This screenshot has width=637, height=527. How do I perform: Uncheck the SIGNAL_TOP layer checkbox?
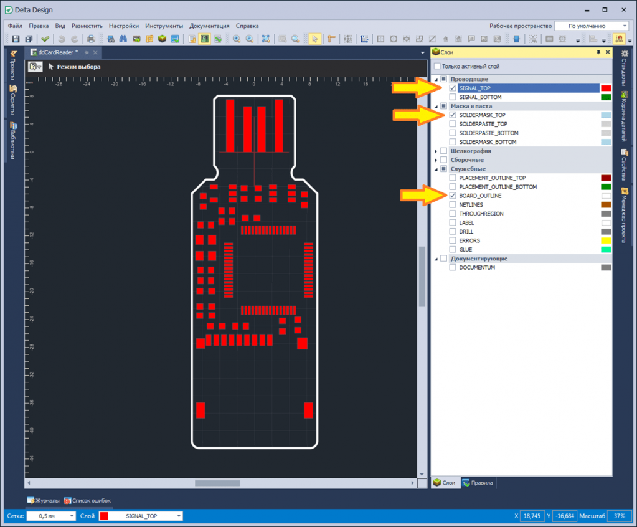tap(453, 88)
